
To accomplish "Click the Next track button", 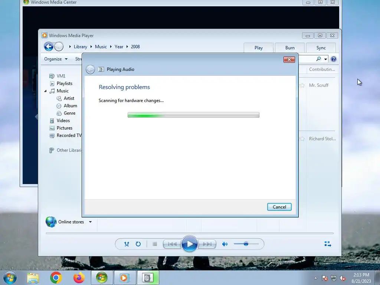I will click(x=207, y=244).
